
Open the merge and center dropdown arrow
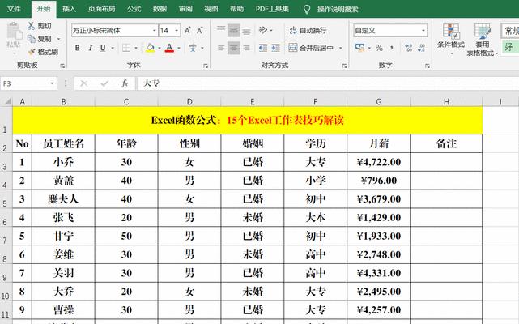[x=340, y=48]
